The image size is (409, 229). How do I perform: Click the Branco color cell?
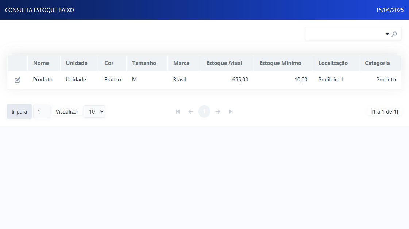(x=113, y=79)
